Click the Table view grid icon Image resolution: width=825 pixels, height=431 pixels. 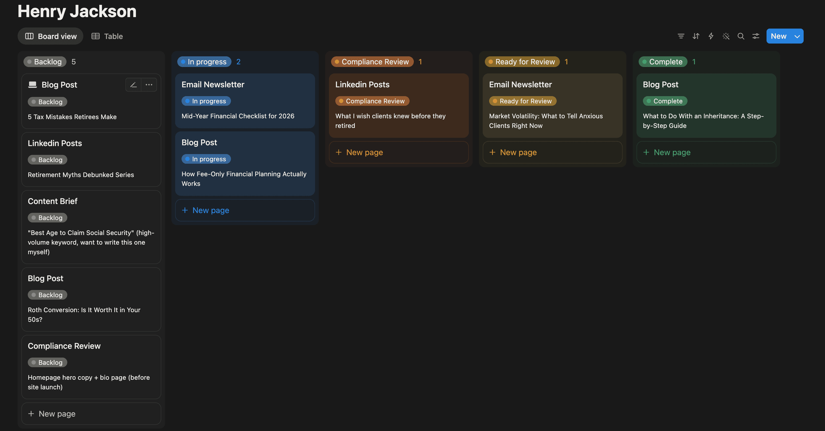point(95,36)
